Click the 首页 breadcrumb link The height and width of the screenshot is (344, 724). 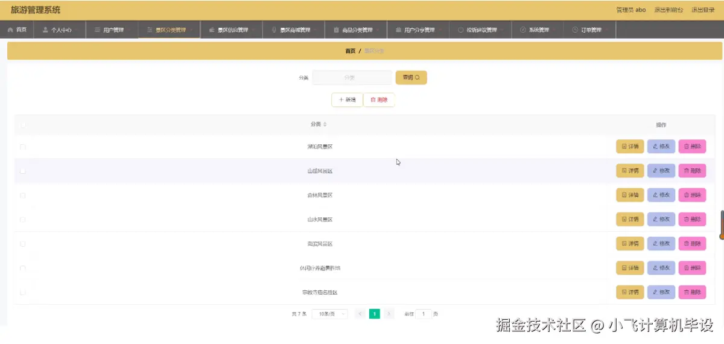(351, 51)
